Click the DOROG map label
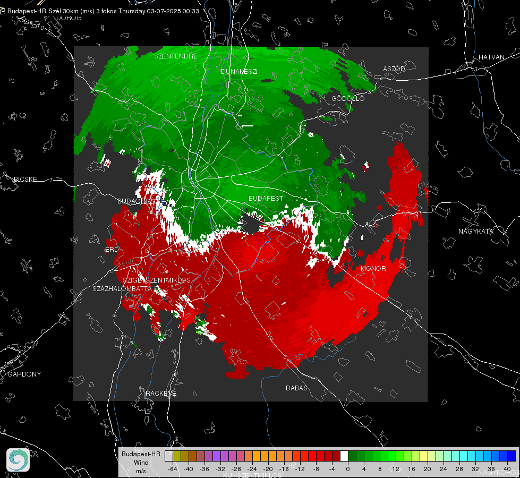Image resolution: width=520 pixels, height=478 pixels. pos(69,18)
